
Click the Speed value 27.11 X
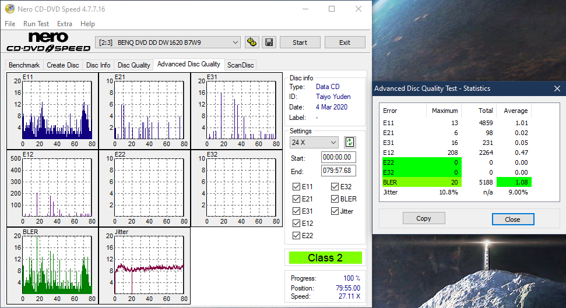click(349, 296)
